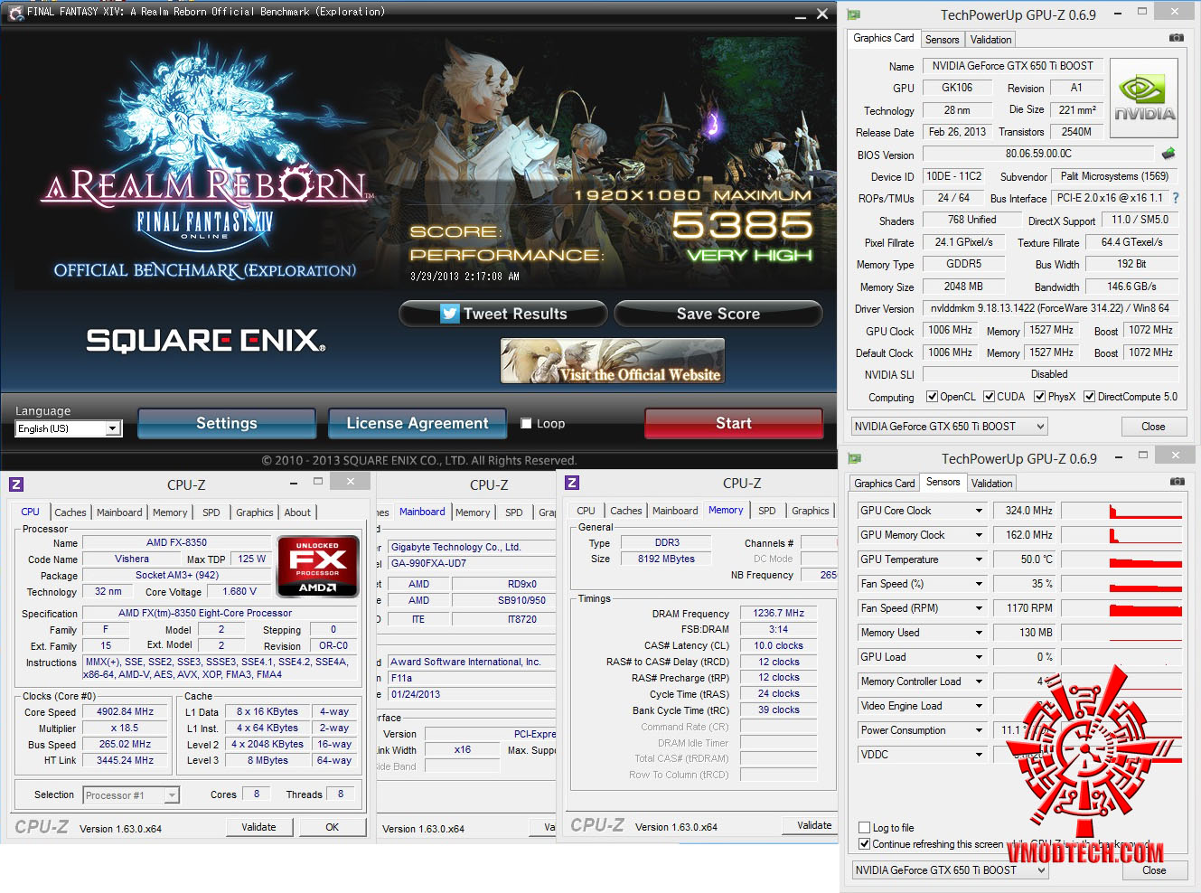Open the About tab in CPU-Z
The height and width of the screenshot is (893, 1201).
click(297, 512)
